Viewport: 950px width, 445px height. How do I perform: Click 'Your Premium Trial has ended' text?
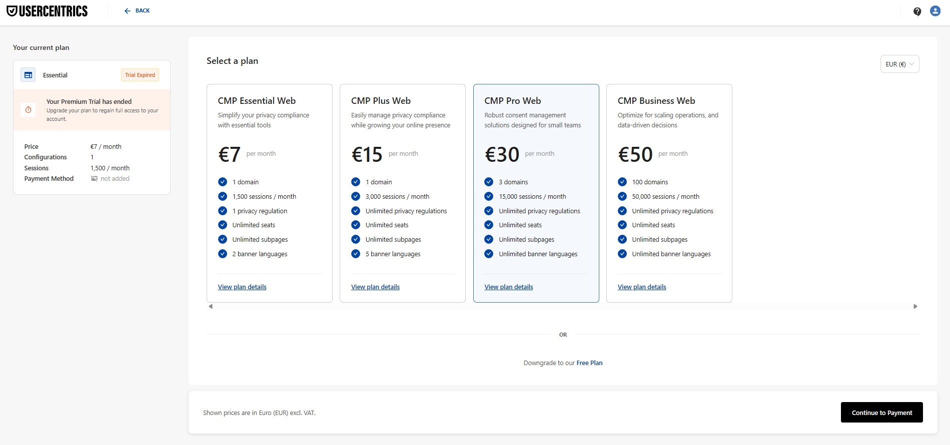(89, 101)
